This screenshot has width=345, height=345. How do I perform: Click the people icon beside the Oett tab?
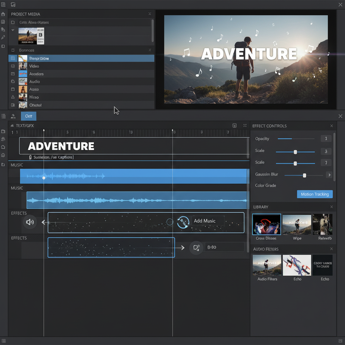pyautogui.click(x=13, y=116)
